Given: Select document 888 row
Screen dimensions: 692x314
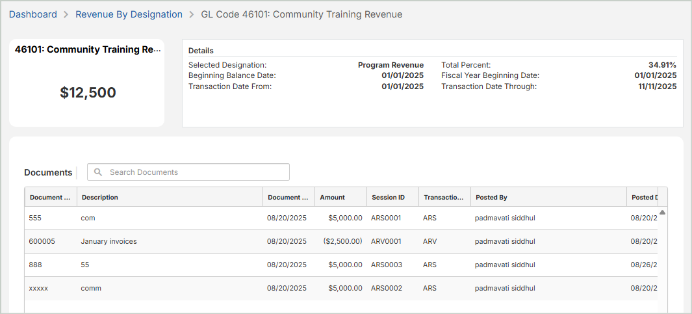Looking at the screenshot, I should 36,265.
